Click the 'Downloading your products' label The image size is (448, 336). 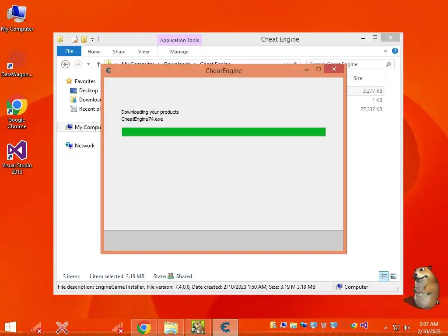[x=150, y=112]
